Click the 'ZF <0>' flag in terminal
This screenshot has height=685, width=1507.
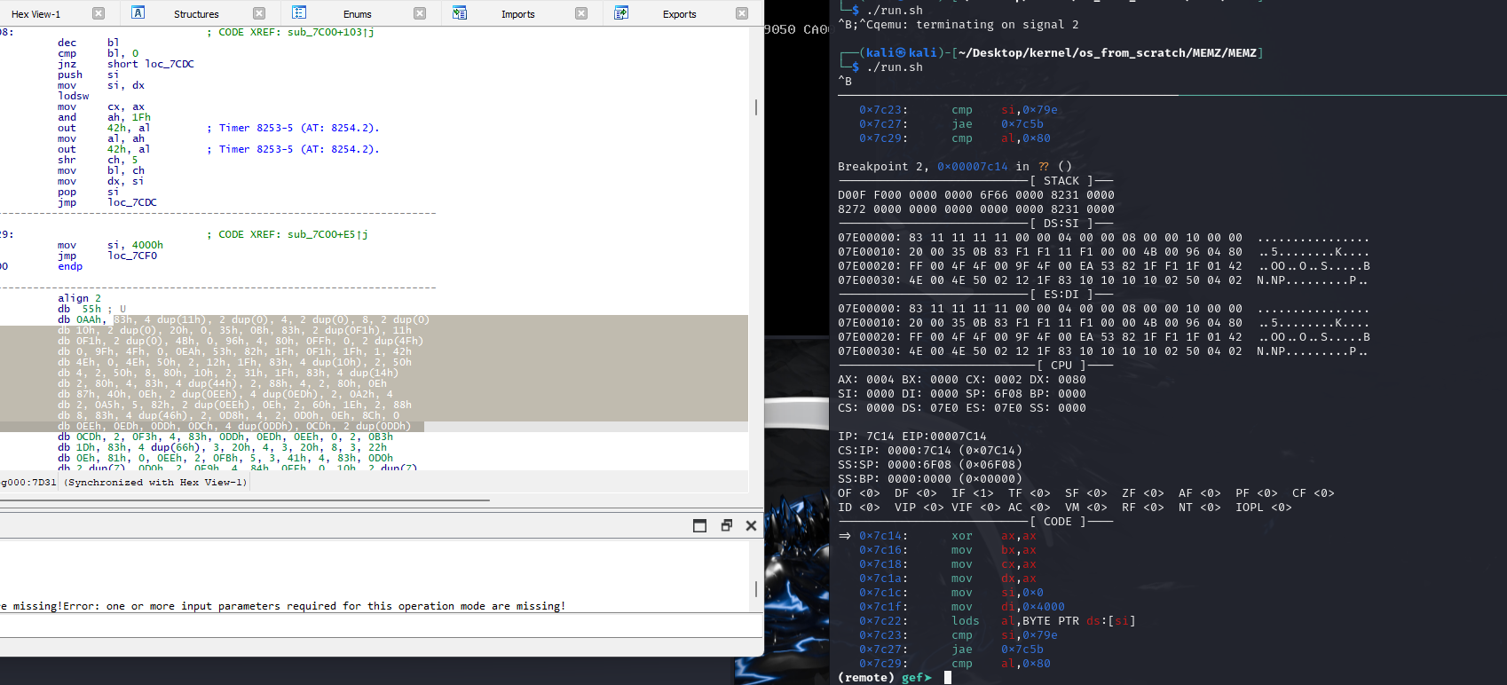[1143, 493]
